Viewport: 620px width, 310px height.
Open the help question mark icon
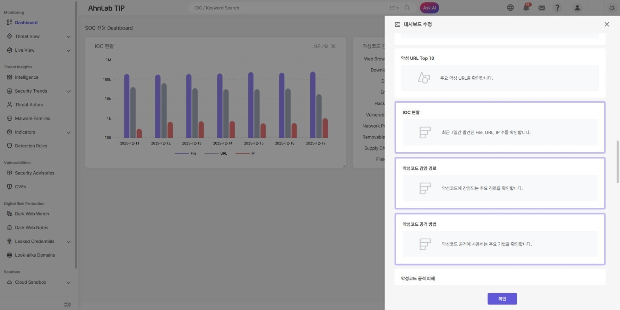point(557,8)
